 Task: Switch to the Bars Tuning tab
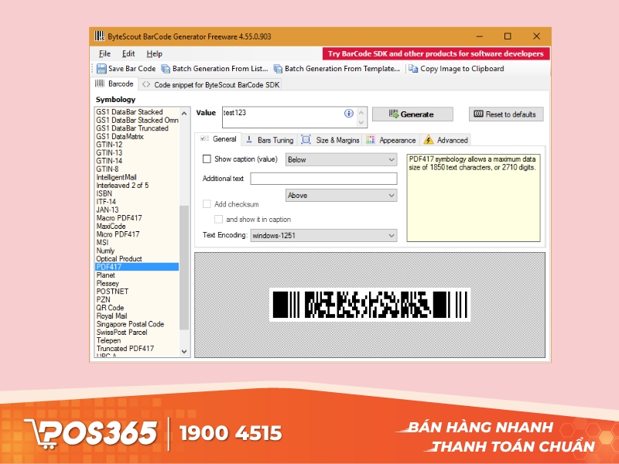[x=271, y=140]
